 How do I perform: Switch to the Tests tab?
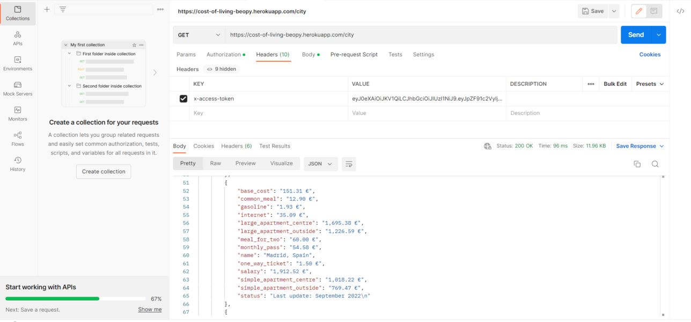tap(395, 55)
